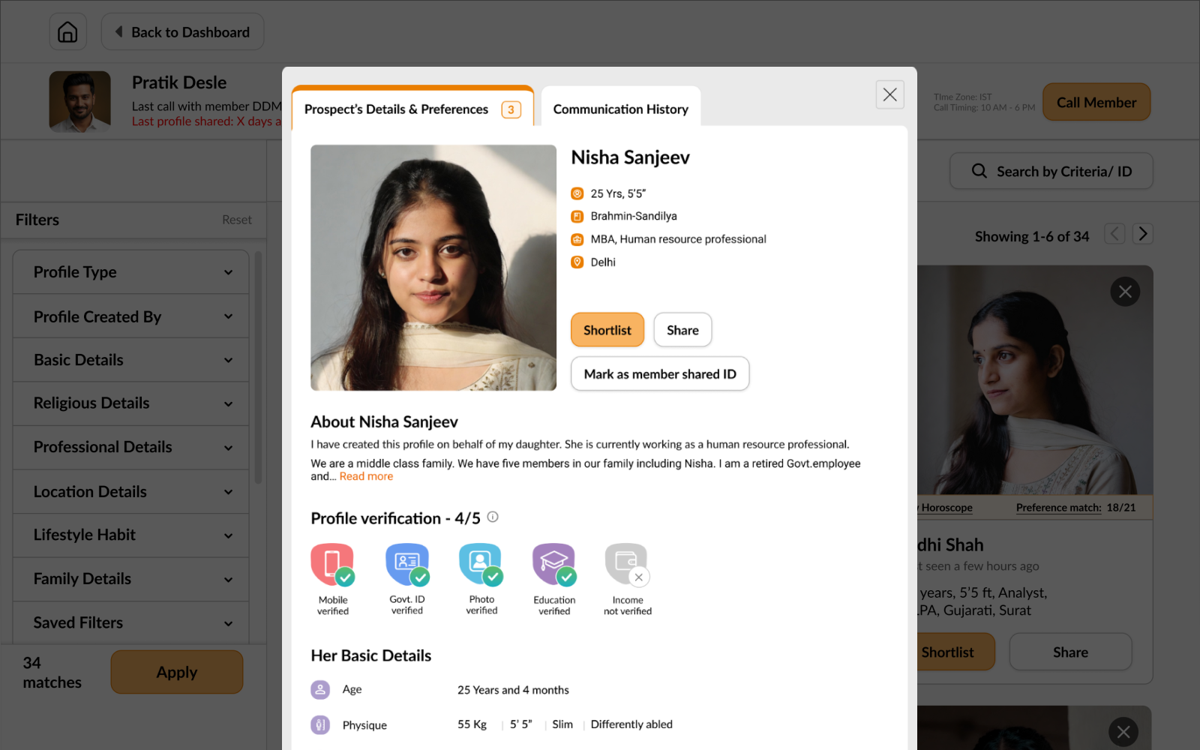
Task: Apply the selected filters
Action: tap(177, 672)
